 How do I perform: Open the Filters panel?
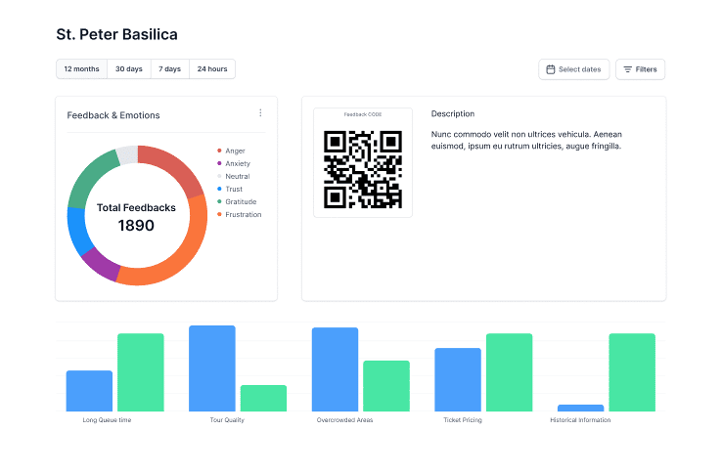641,69
